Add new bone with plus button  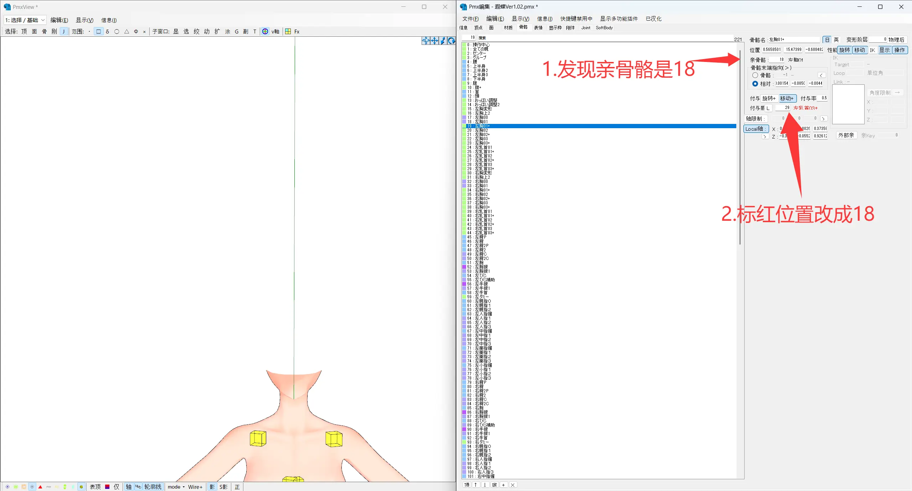click(x=503, y=485)
